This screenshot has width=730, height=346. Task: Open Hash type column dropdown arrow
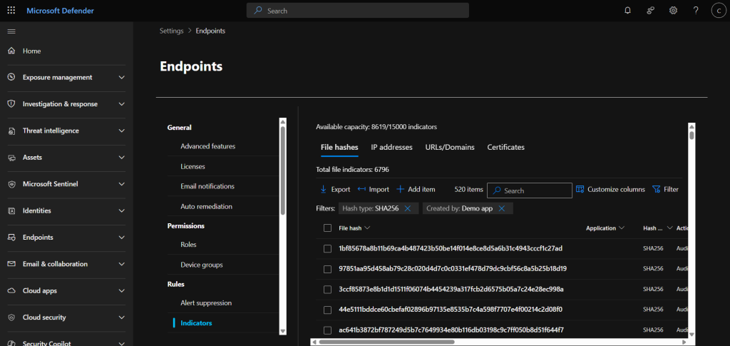(669, 228)
